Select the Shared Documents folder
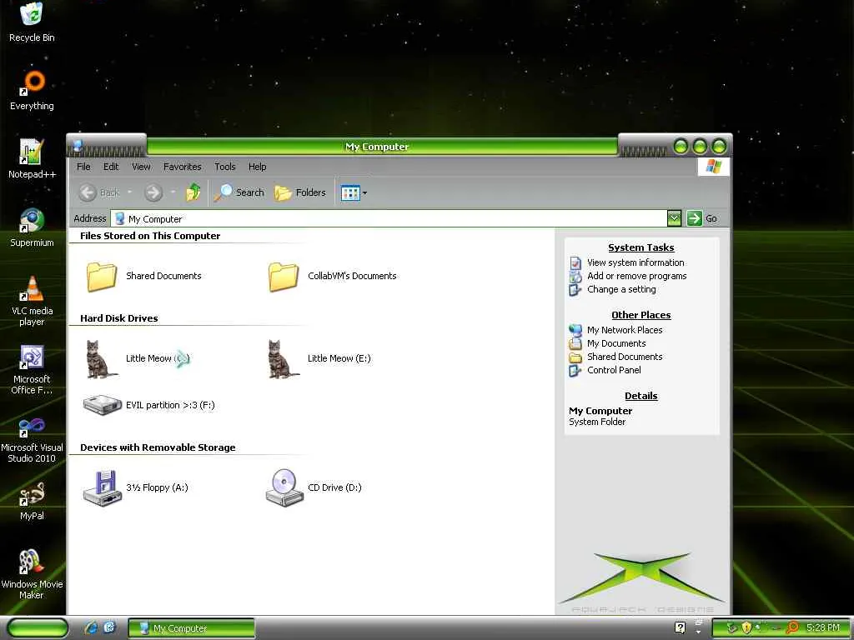The width and height of the screenshot is (854, 640). click(x=143, y=276)
